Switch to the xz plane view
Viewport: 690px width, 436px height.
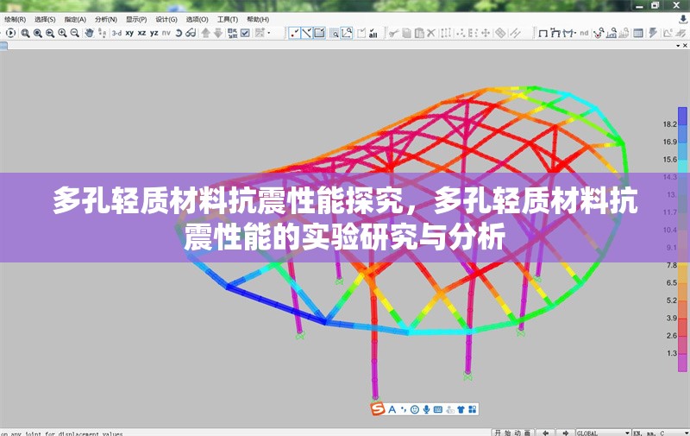tap(141, 33)
